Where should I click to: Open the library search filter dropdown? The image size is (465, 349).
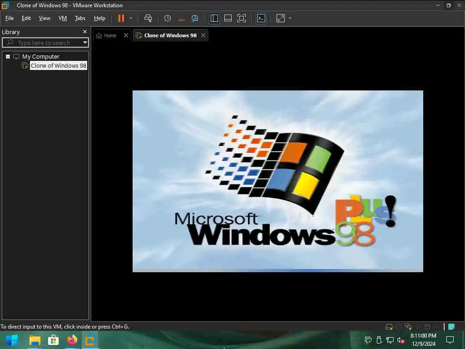(x=85, y=42)
